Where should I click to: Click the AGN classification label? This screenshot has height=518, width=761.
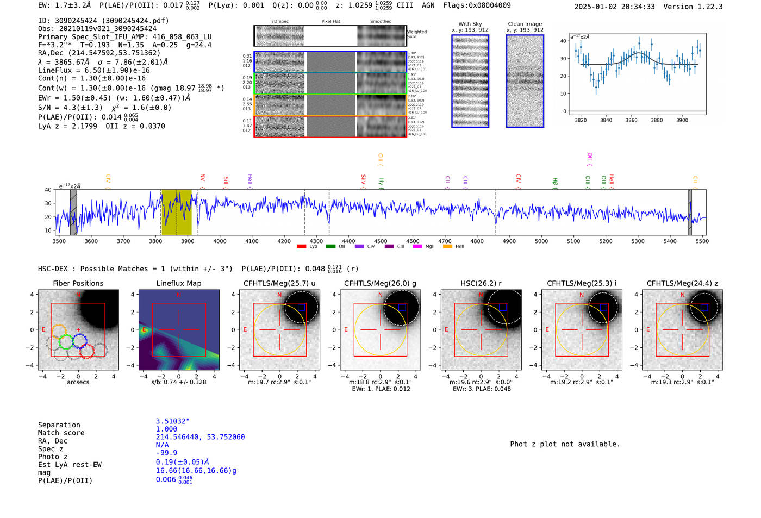428,5
